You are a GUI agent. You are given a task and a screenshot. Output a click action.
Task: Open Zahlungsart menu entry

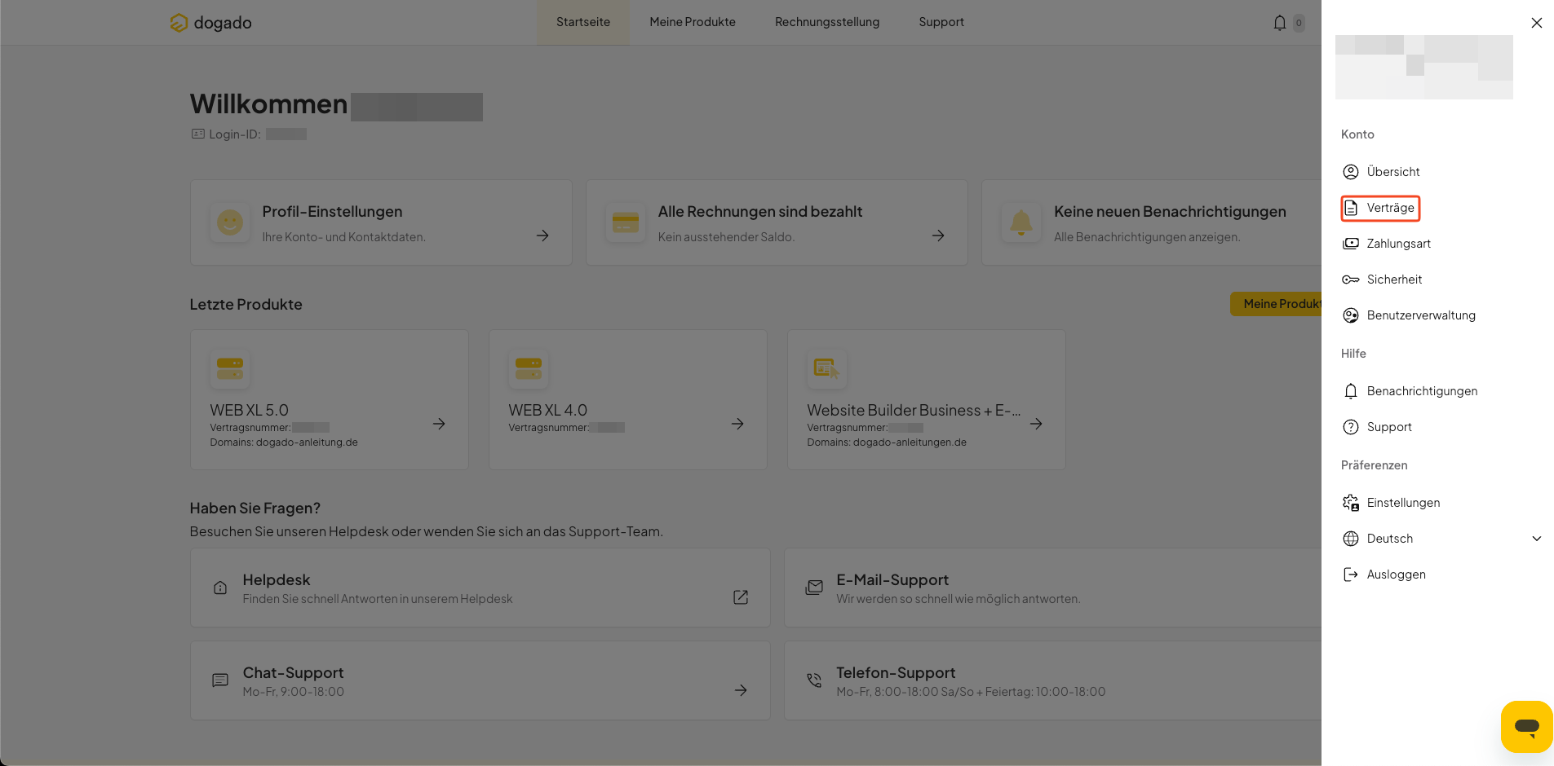point(1399,244)
